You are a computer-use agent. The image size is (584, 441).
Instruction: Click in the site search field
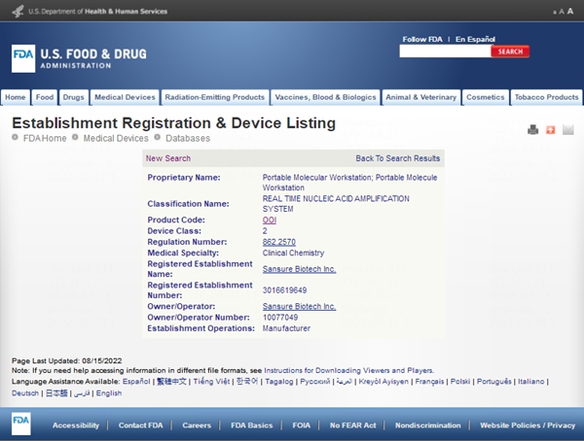[x=443, y=51]
